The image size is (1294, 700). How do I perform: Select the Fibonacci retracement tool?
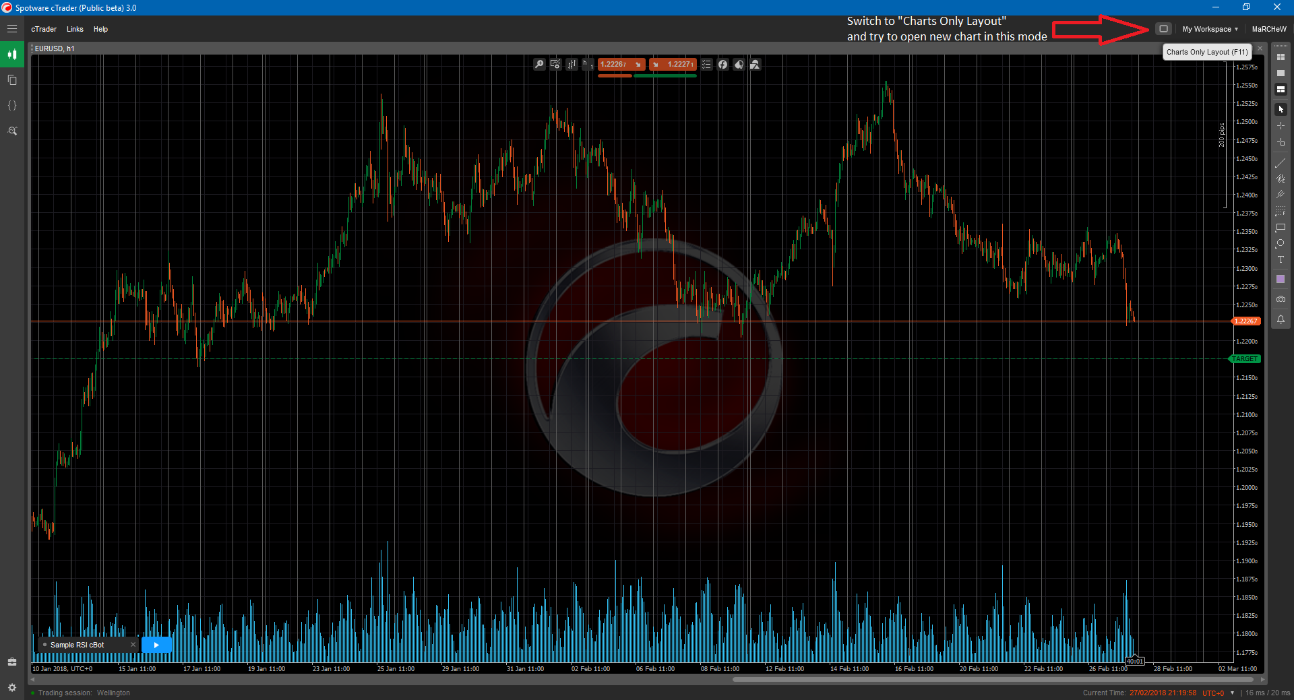(x=1281, y=211)
